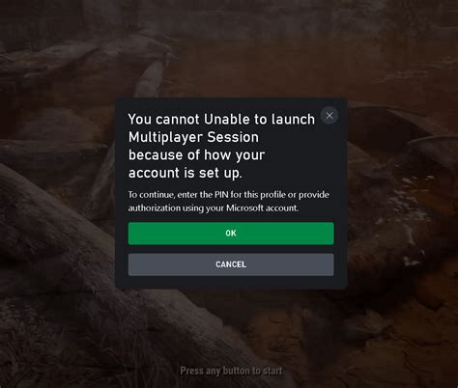Dismiss the account error popup via X
Screen dimensions: 458x388
[329, 116]
